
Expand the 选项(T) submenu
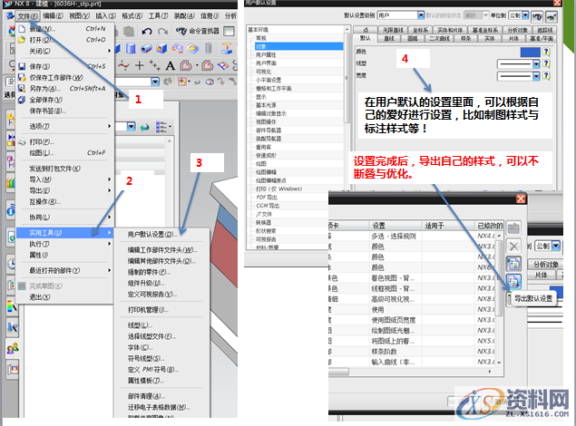(x=65, y=126)
